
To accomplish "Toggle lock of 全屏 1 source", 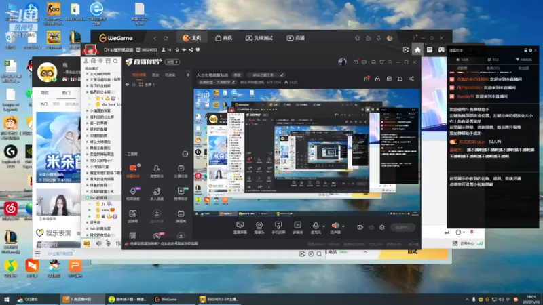I will click(134, 84).
